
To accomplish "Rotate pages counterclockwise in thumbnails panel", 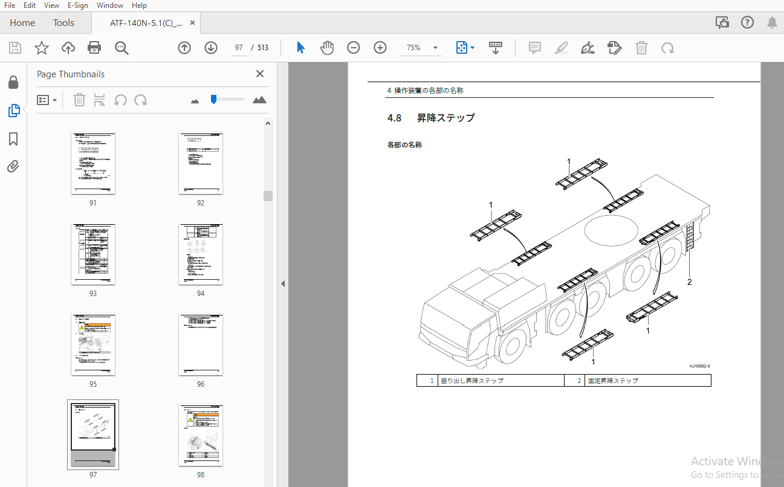I will 120,100.
